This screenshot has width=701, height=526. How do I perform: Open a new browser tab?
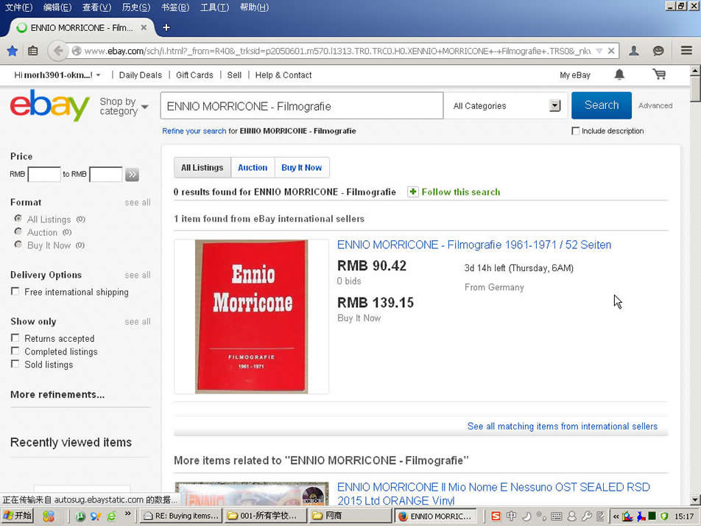pyautogui.click(x=166, y=28)
